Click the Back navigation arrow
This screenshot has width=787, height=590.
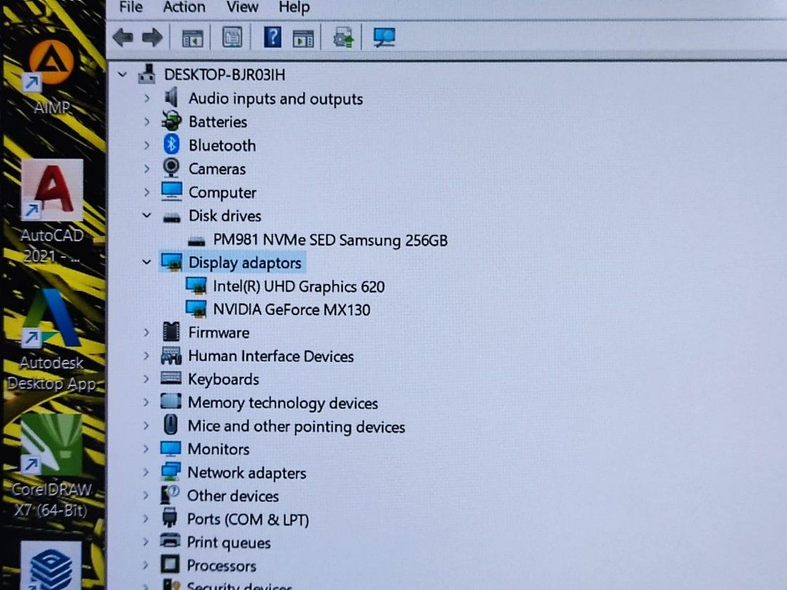(x=122, y=37)
